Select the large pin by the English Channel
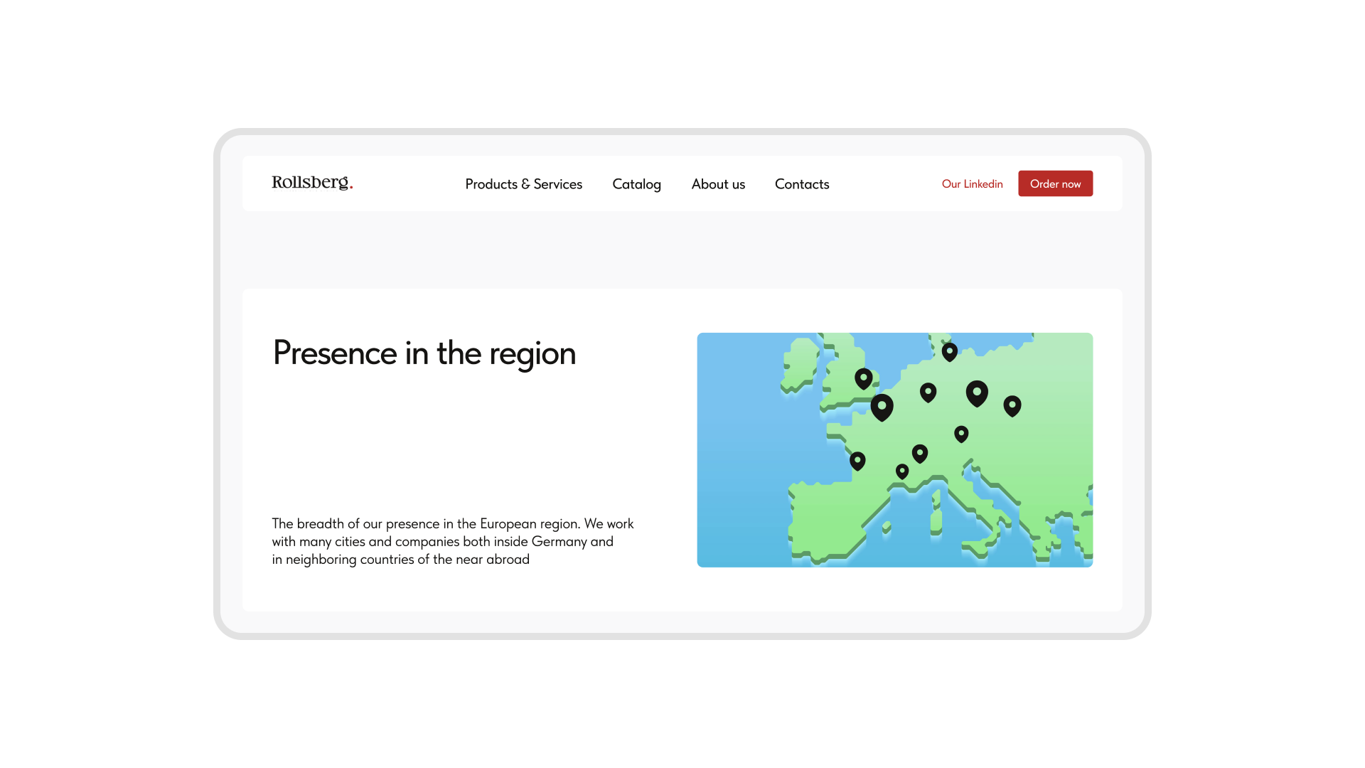 tap(882, 407)
